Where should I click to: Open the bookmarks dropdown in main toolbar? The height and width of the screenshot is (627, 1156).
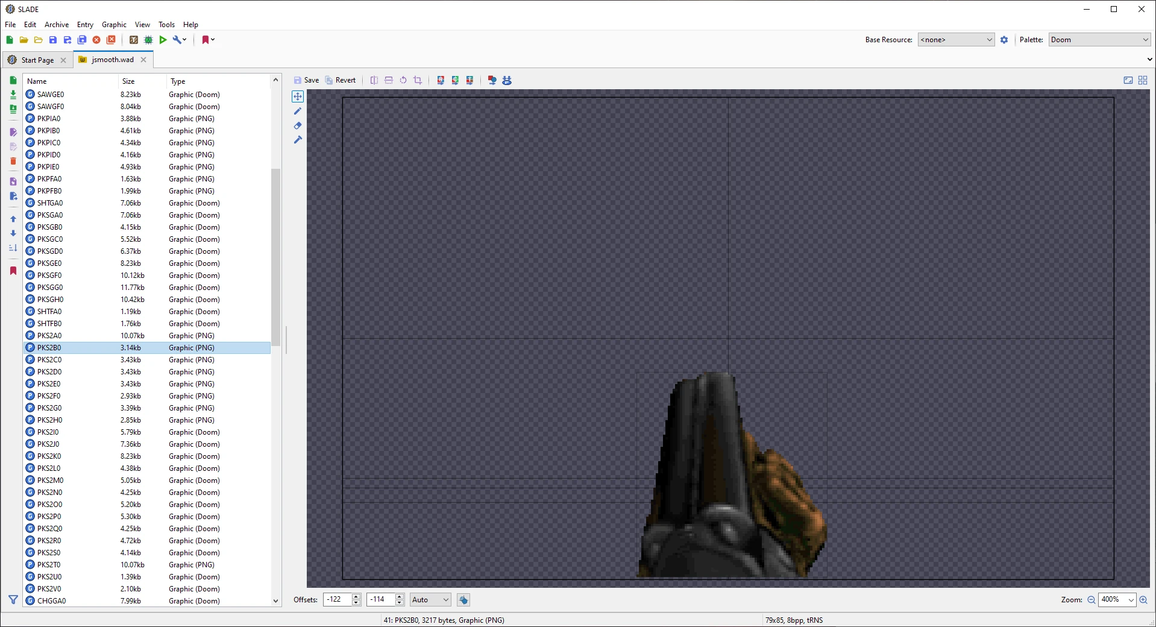coord(208,40)
